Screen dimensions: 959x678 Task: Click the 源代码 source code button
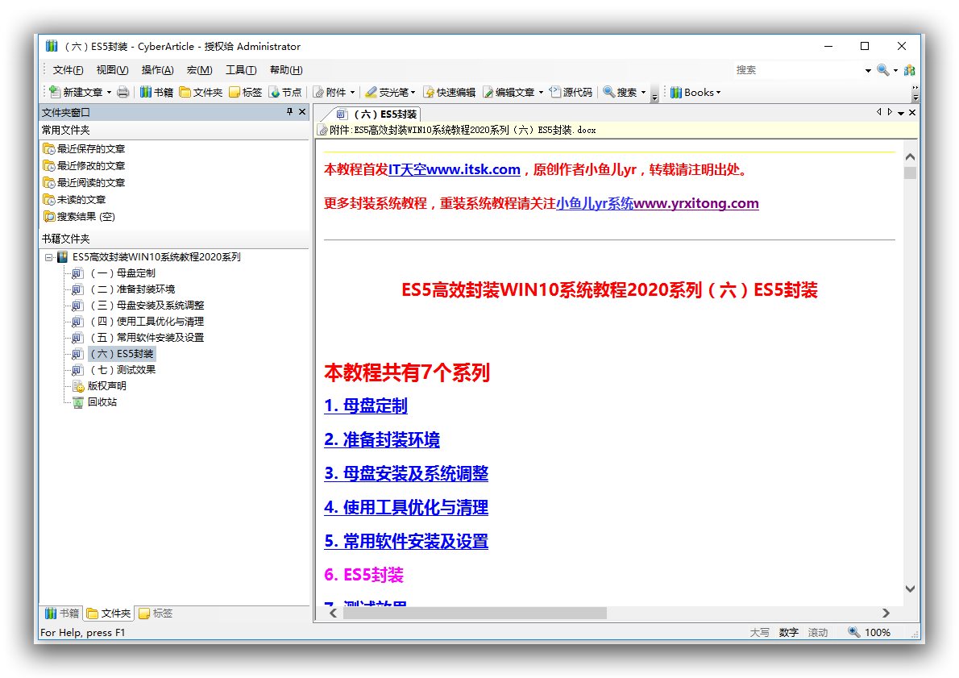pyautogui.click(x=571, y=92)
